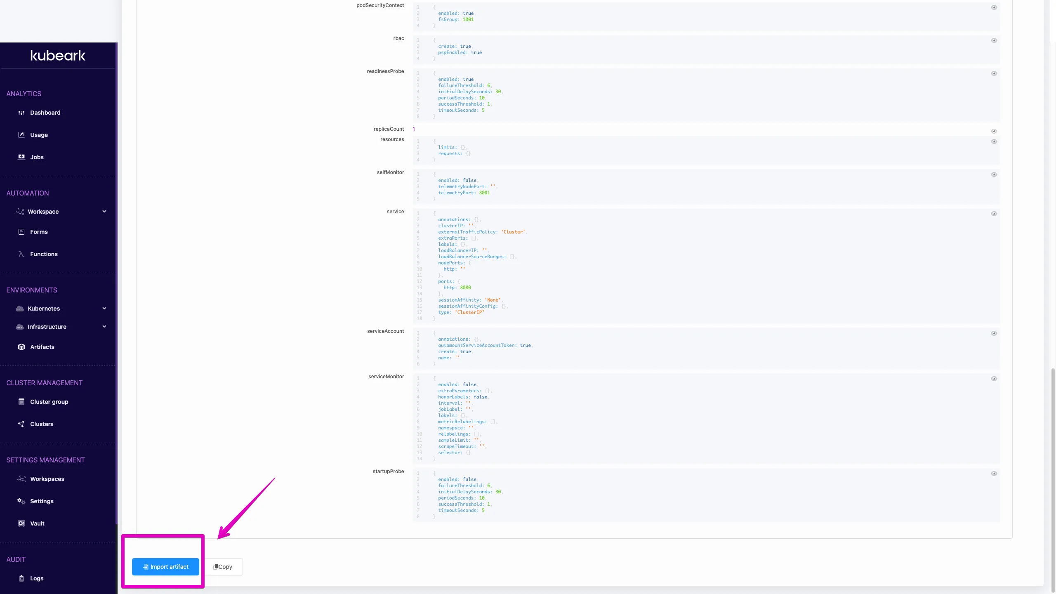Click the Vault safe icon
This screenshot has width=1056, height=594.
[21, 523]
